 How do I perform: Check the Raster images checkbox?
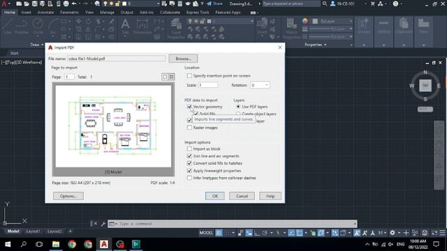[x=189, y=128]
